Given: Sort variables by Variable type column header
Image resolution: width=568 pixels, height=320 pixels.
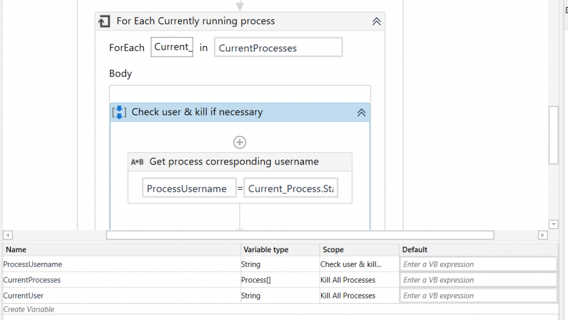Looking at the screenshot, I should click(x=280, y=250).
